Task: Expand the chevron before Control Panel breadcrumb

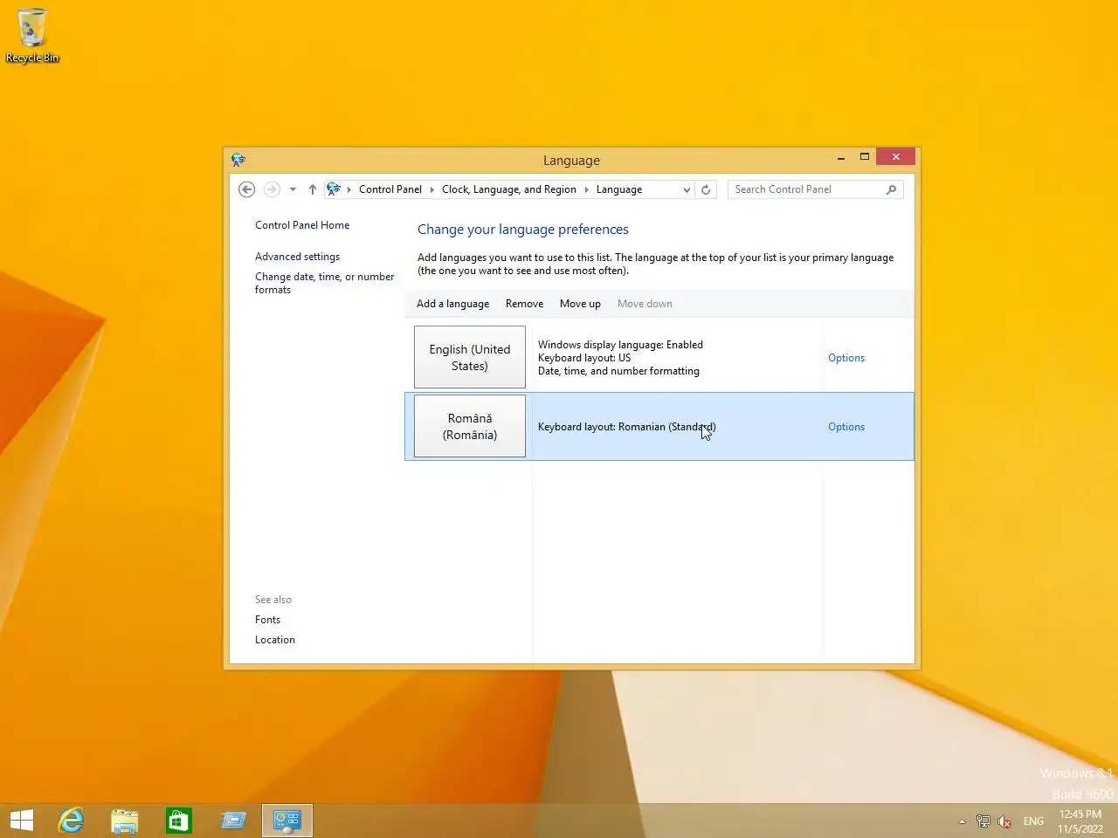Action: point(349,189)
